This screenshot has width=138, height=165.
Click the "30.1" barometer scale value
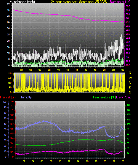(x=128, y=14)
